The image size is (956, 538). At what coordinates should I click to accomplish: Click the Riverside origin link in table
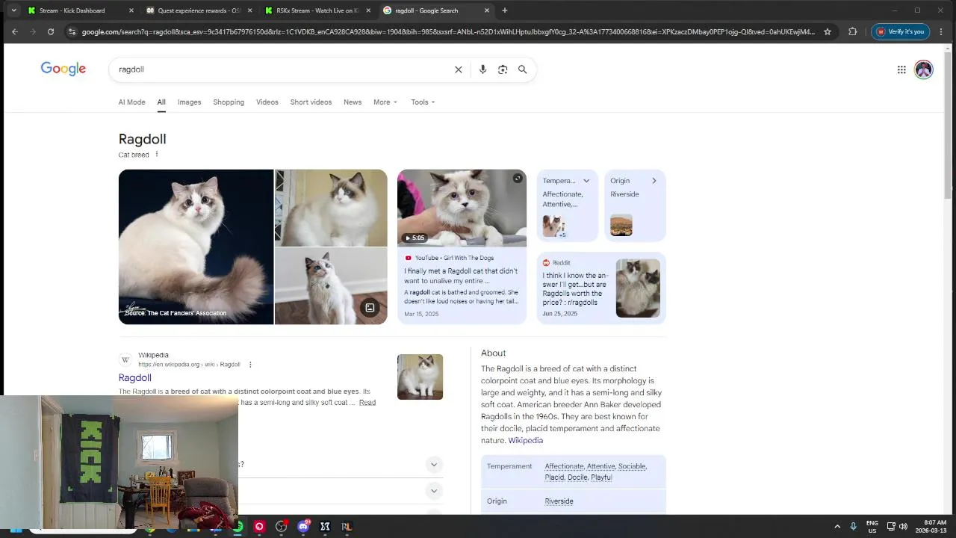click(x=559, y=501)
